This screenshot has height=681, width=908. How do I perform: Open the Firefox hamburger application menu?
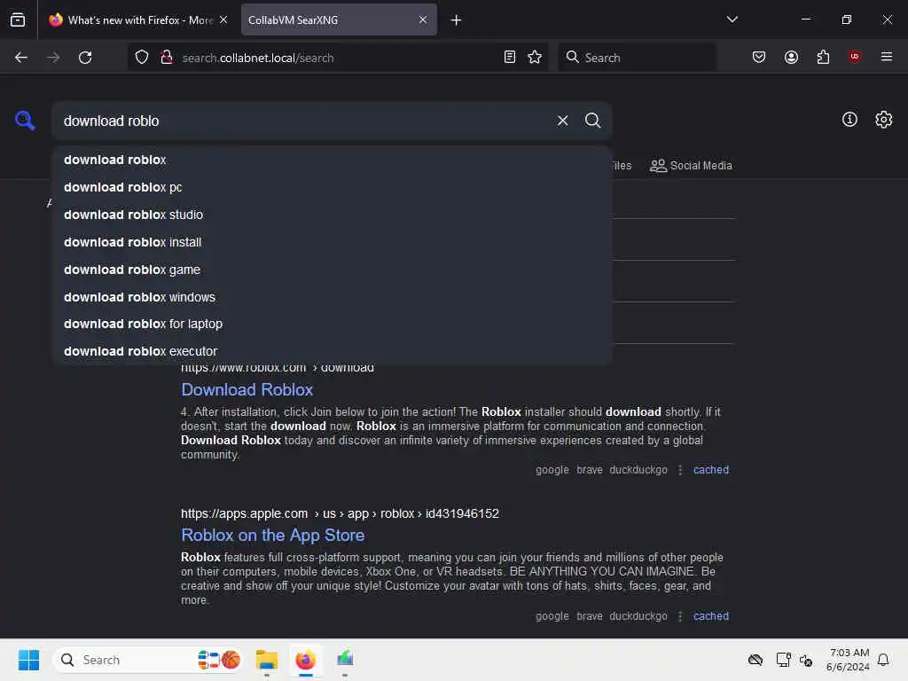coord(886,57)
